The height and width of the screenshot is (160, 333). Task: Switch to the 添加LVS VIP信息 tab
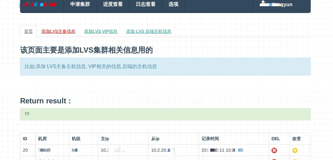click(101, 32)
